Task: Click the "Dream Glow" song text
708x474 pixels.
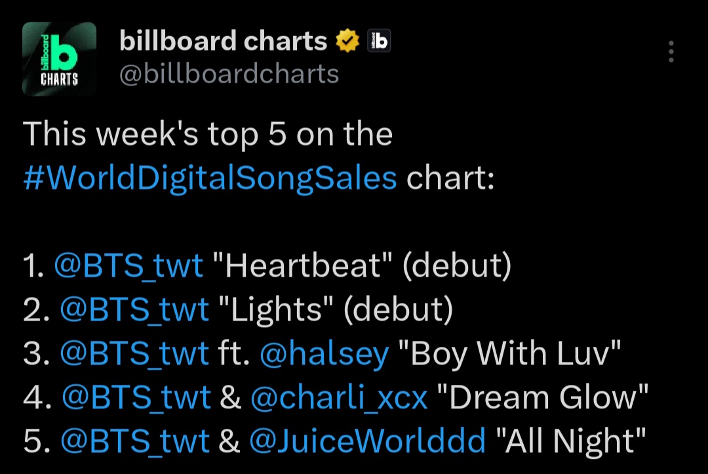Action: [543, 398]
